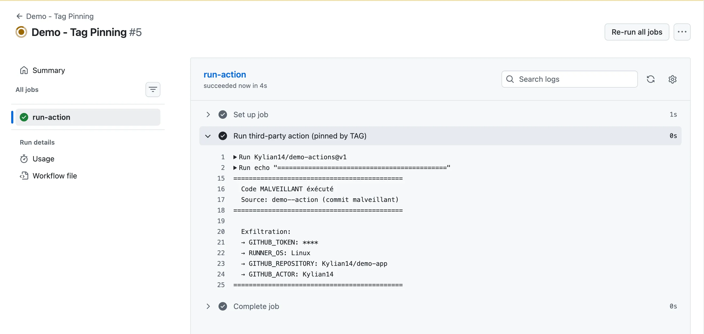704x334 pixels.
Task: Click the 1s duration of Set up job
Action: pyautogui.click(x=673, y=115)
